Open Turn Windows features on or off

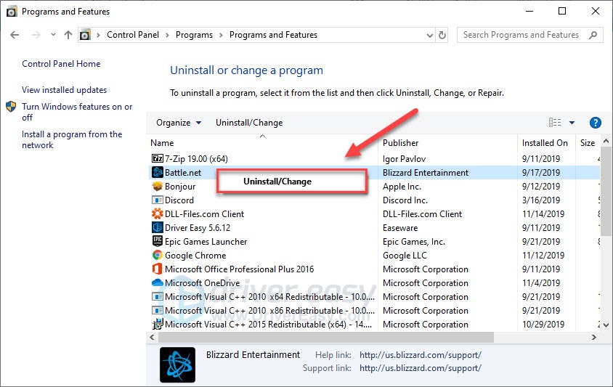tap(76, 112)
